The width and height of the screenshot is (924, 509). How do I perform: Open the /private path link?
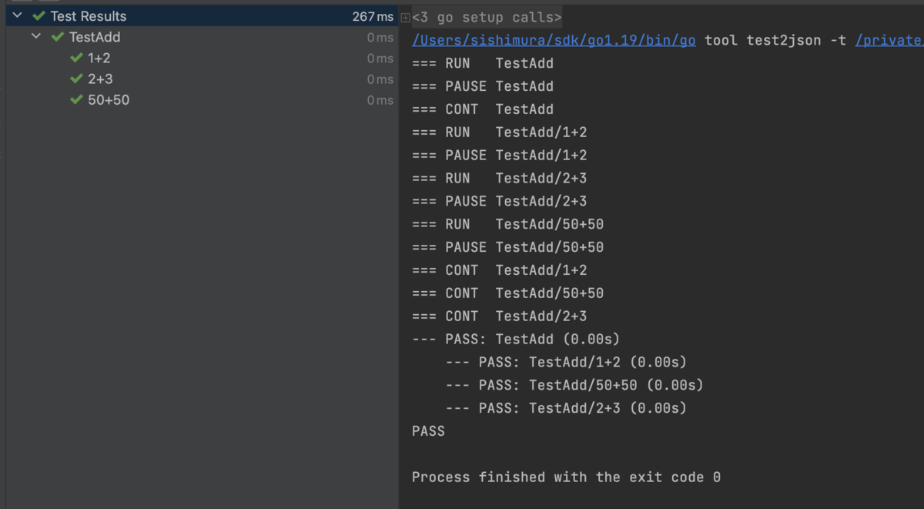coord(889,40)
